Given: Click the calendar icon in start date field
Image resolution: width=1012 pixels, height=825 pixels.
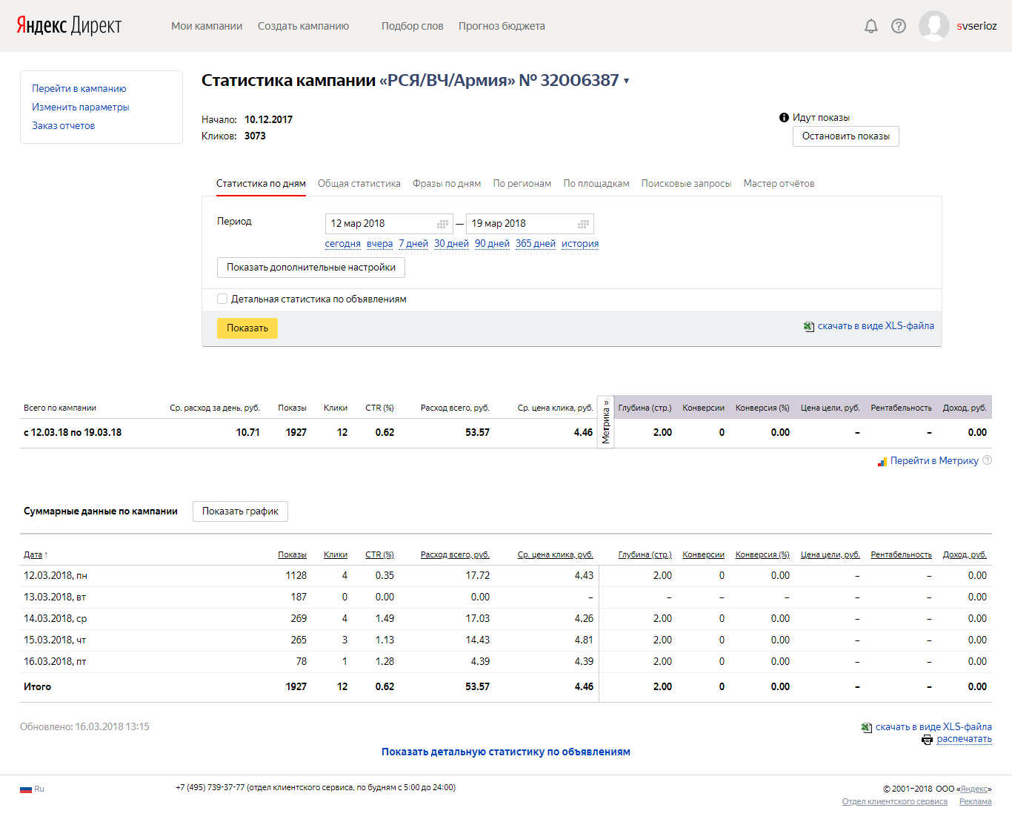Looking at the screenshot, I should click(443, 224).
